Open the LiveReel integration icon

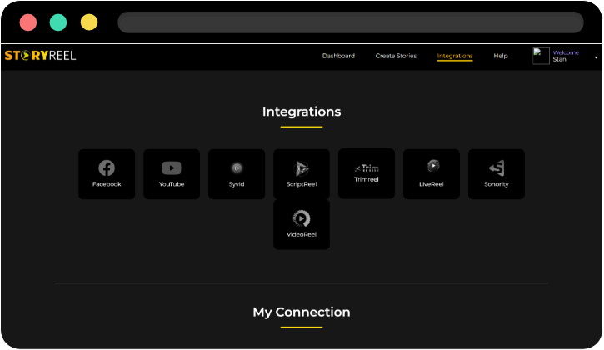point(433,166)
